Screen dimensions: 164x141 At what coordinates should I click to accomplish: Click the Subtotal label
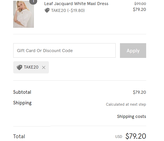(x=22, y=92)
